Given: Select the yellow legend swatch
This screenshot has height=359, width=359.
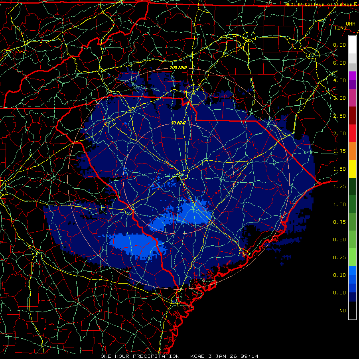Looking at the screenshot, I should (x=352, y=169).
